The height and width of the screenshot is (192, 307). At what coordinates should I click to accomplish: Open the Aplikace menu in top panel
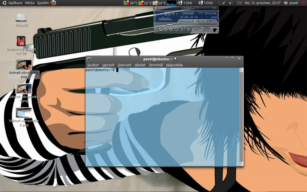tap(15, 3)
